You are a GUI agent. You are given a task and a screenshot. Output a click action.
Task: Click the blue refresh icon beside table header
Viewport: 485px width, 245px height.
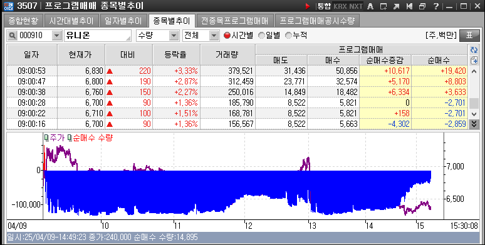[x=474, y=50]
